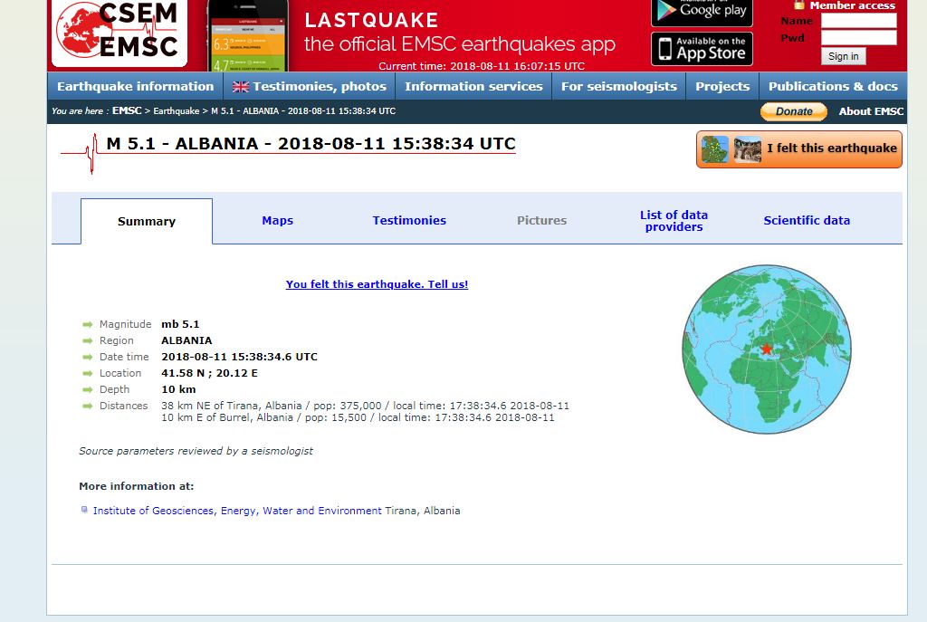Open Earthquake information menu
Image resolution: width=927 pixels, height=622 pixels.
(x=136, y=86)
